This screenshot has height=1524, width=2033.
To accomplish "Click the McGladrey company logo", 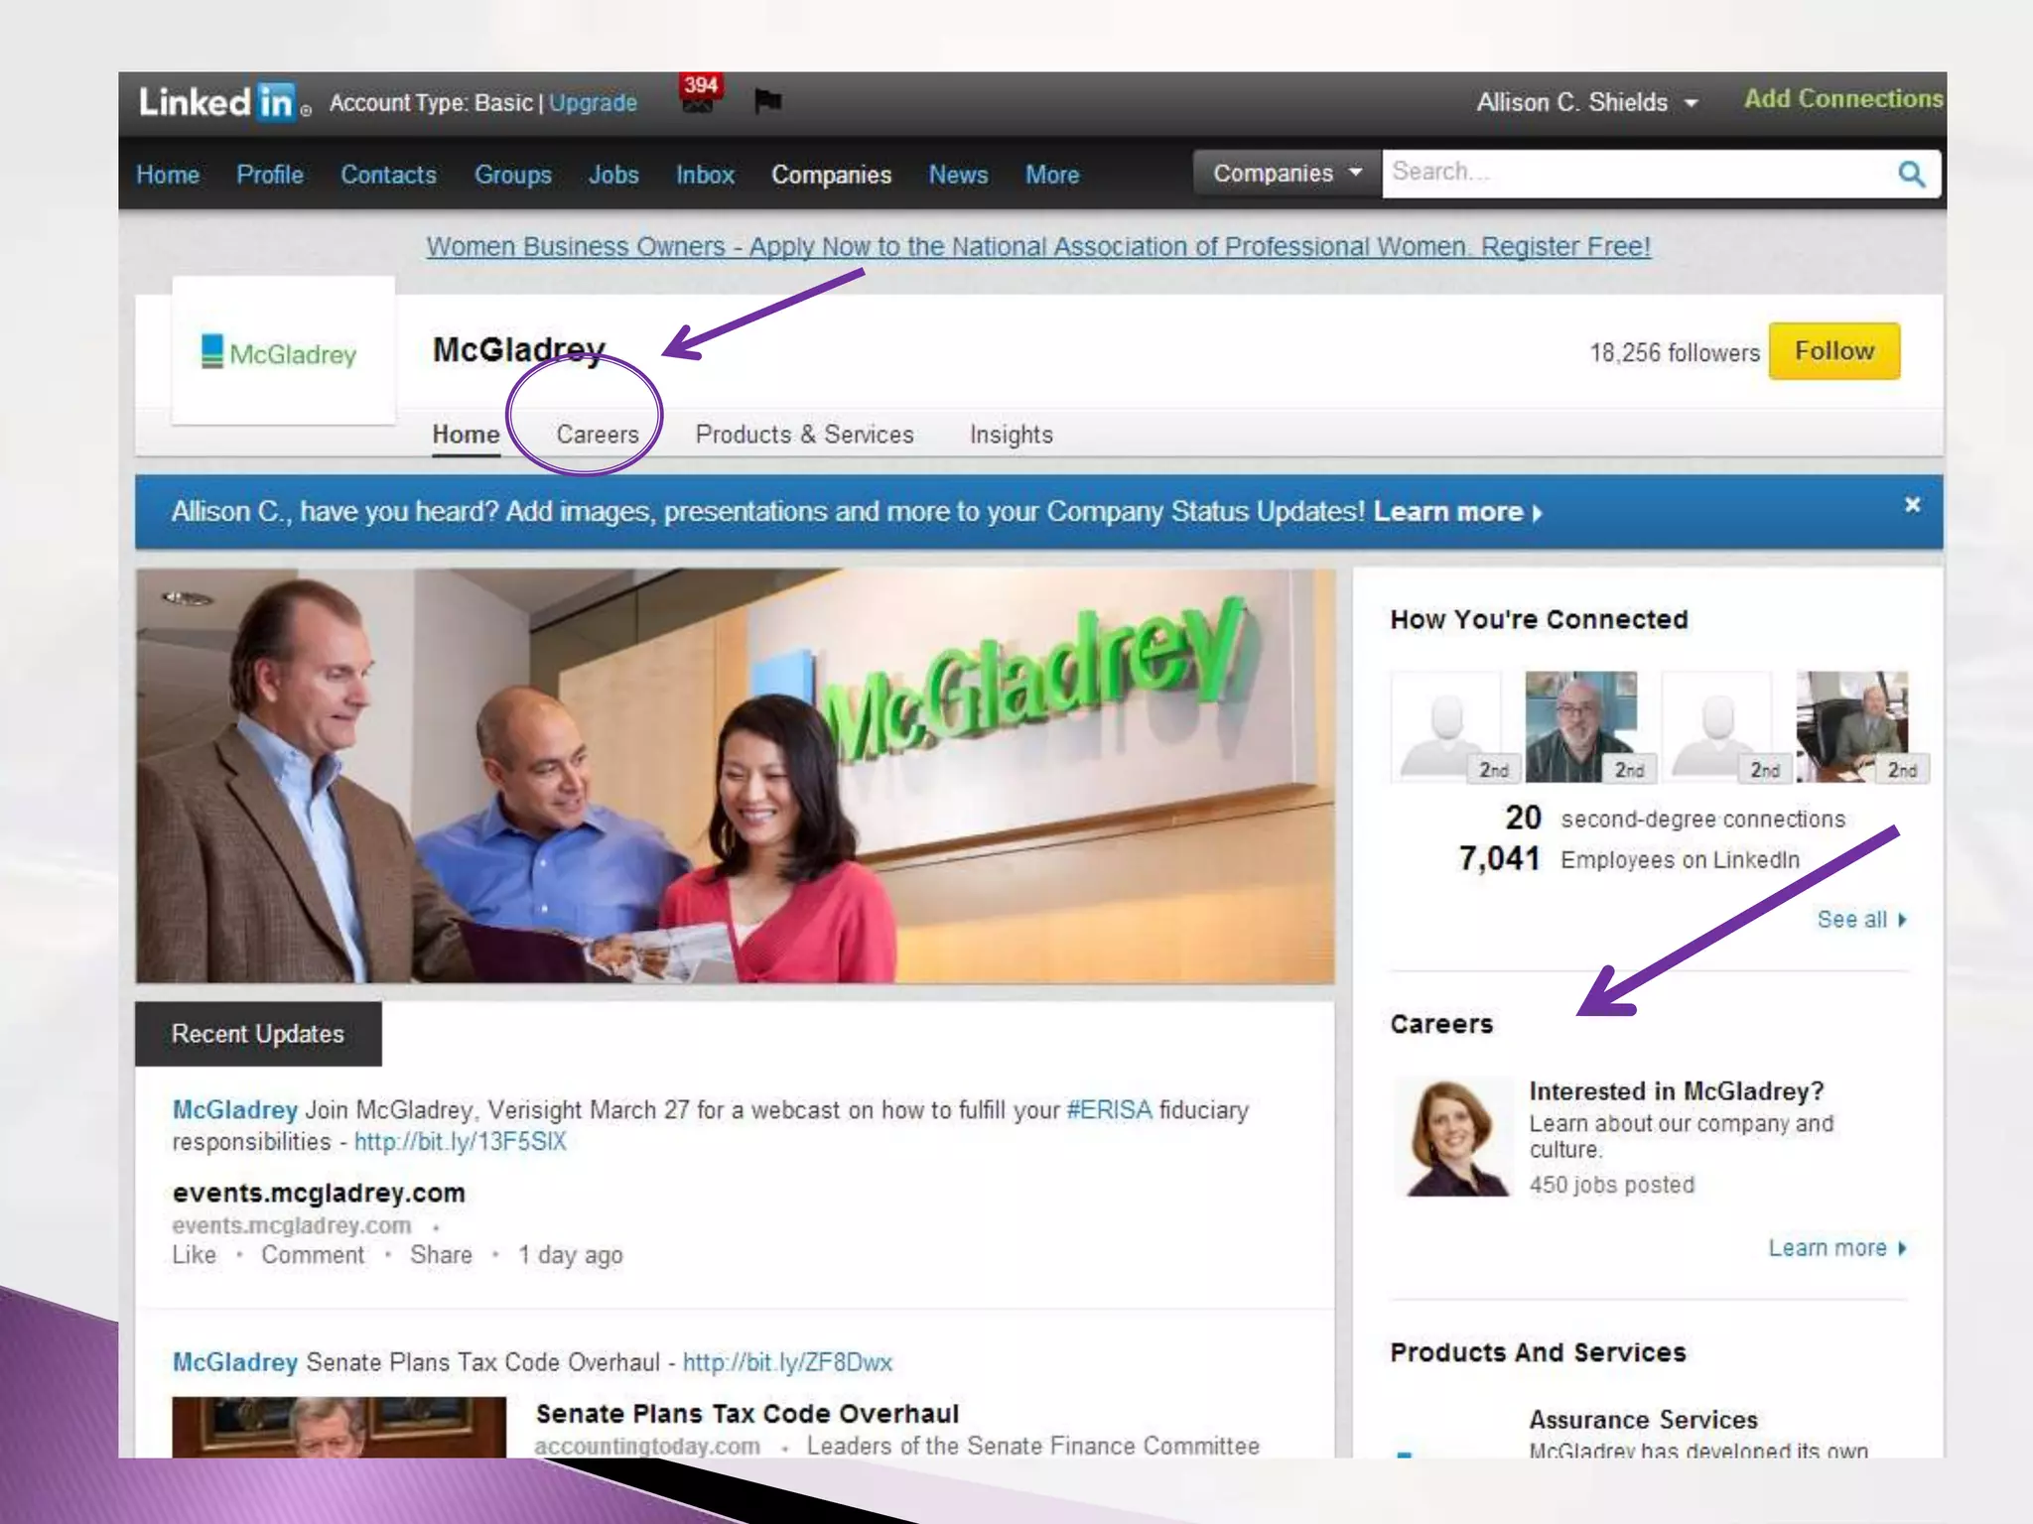I will [282, 353].
